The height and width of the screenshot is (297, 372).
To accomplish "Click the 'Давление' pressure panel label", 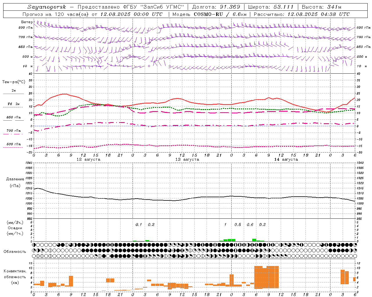I will pos(15,179).
